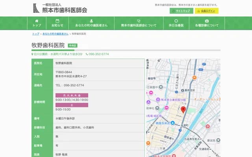Open the トップ home menu item
252x157 pixels.
pos(37,23)
